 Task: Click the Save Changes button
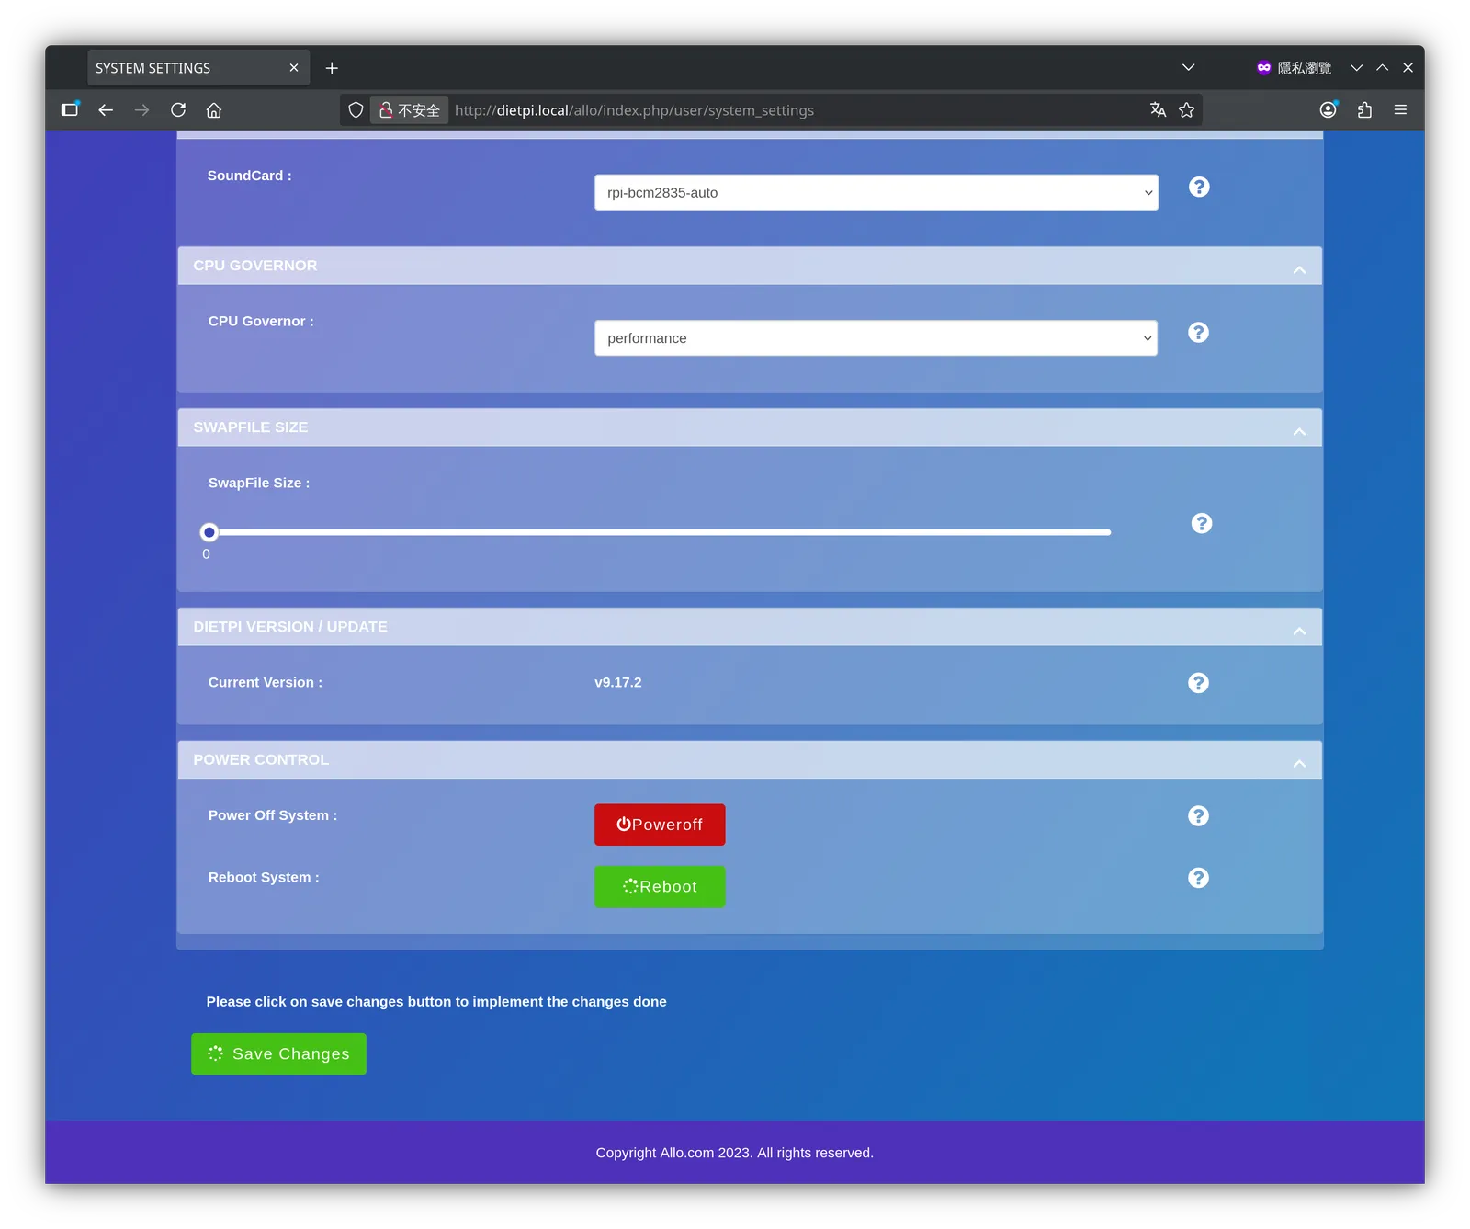278,1053
